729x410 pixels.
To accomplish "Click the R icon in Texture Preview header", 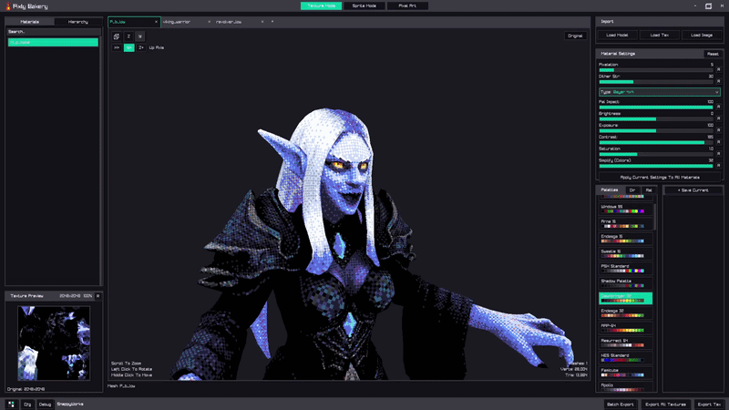I will [x=98, y=296].
